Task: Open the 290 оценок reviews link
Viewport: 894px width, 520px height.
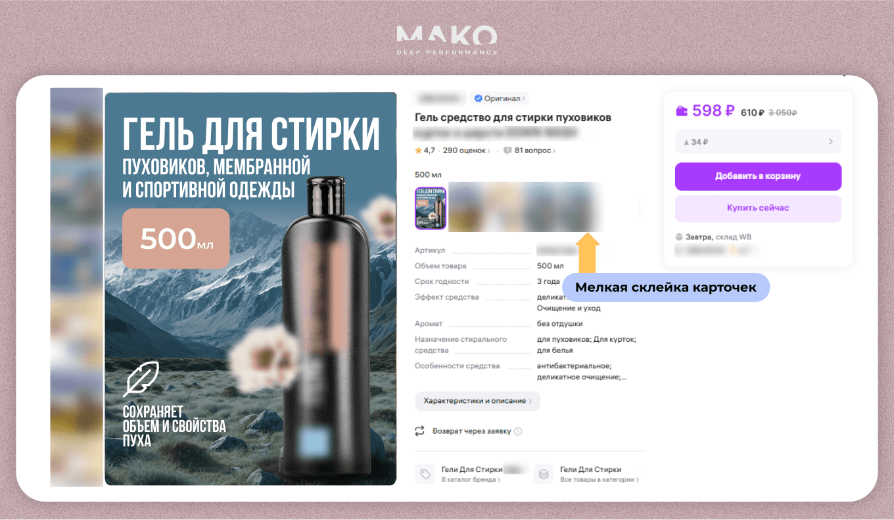Action: (467, 151)
